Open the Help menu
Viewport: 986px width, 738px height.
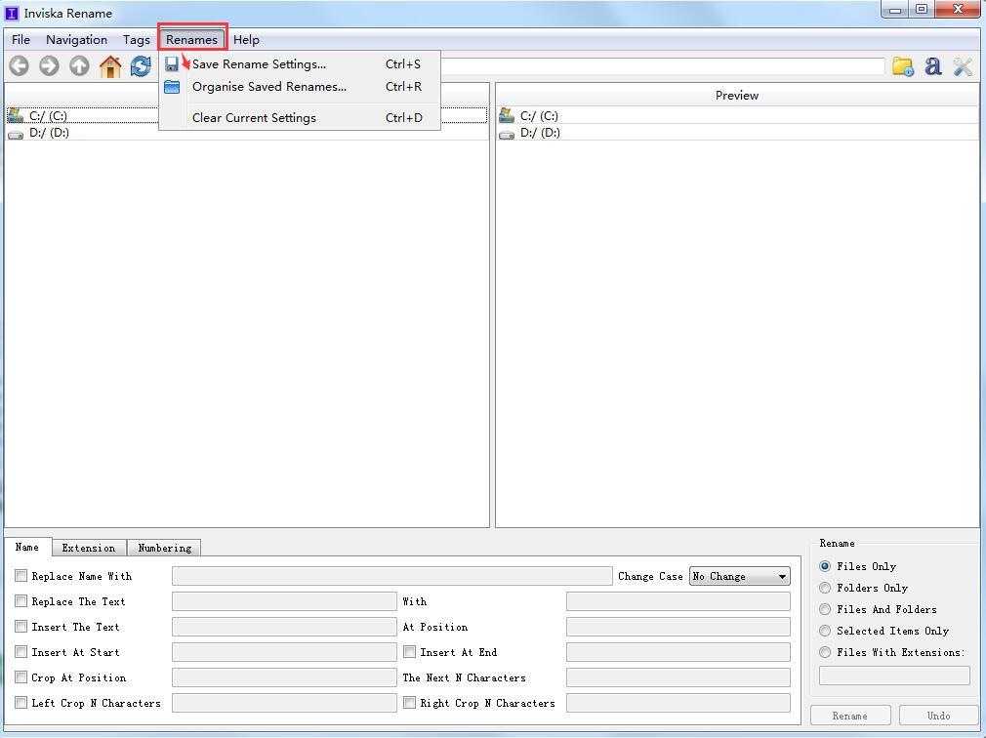(x=246, y=40)
